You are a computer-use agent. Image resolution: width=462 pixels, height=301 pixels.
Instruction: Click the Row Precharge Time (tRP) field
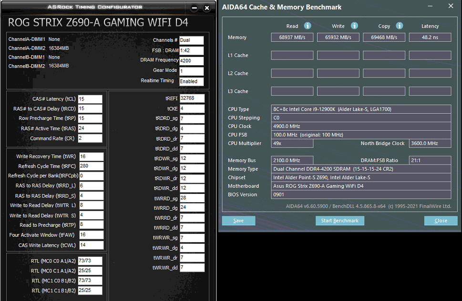click(90, 118)
